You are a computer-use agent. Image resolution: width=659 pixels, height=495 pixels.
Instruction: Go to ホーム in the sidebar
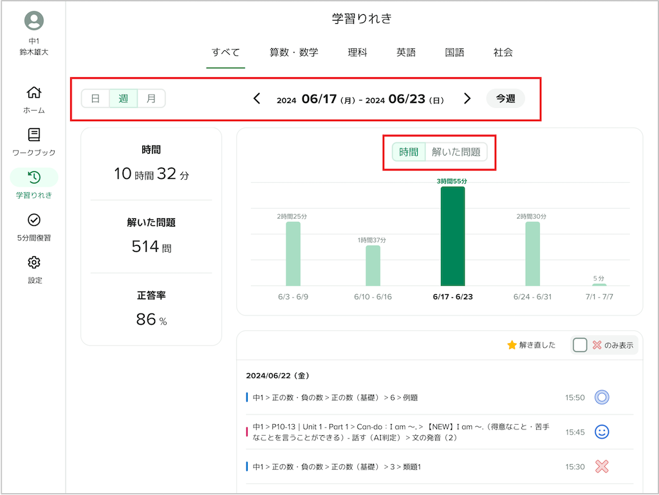[34, 100]
